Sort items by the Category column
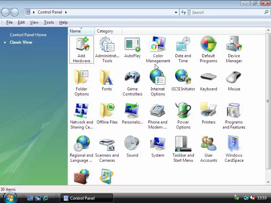The image size is (271, 203). click(x=108, y=31)
